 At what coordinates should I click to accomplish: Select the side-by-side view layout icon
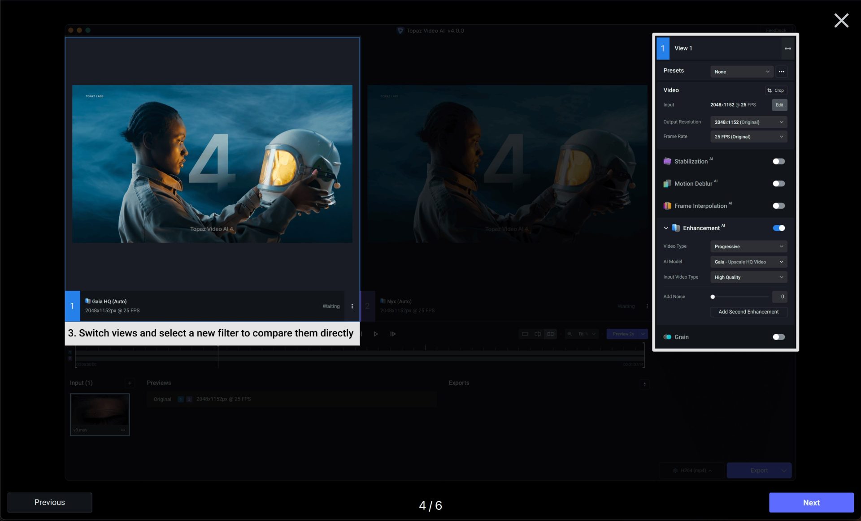[550, 334]
